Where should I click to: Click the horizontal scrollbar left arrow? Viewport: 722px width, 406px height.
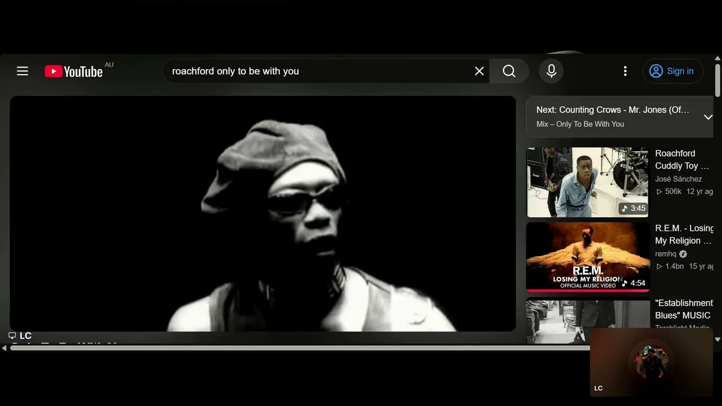point(4,348)
